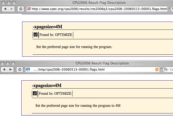Click the orange SnapBack arrow in the address bar
This screenshot has height=116, width=173.
pyautogui.click(x=157, y=69)
